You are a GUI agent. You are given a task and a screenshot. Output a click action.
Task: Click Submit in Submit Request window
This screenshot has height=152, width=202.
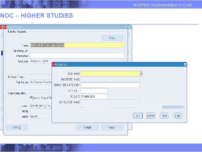coord(87,127)
